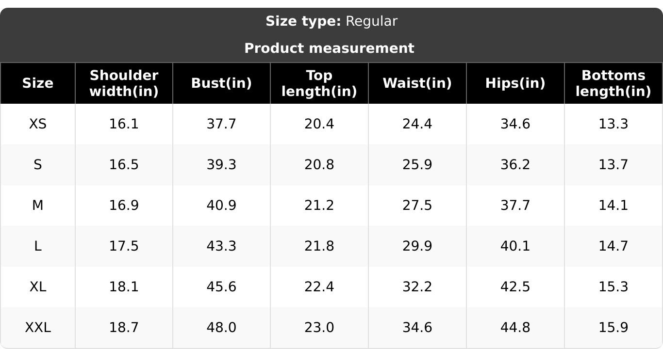Image resolution: width=663 pixels, height=349 pixels.
Task: Select the Bust(in) column header
Action: click(221, 83)
